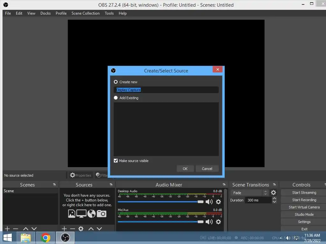Add a new scene with plus icon

click(x=7, y=229)
